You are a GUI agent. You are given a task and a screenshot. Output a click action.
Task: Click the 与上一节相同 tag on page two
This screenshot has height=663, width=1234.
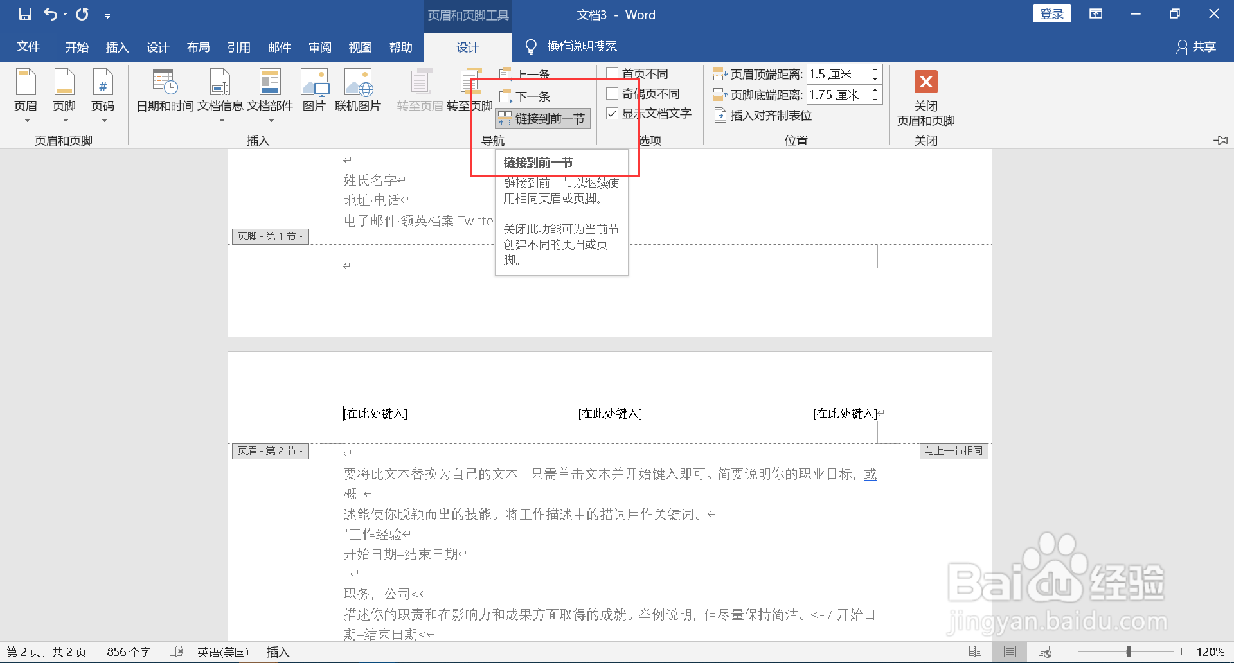tap(954, 451)
